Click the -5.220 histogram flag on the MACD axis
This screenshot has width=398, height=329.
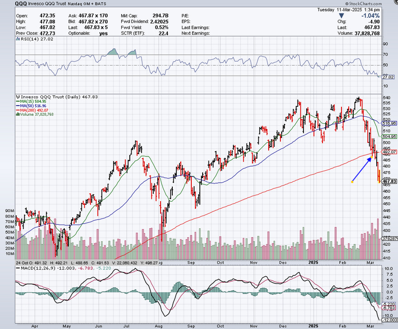pyautogui.click(x=389, y=304)
